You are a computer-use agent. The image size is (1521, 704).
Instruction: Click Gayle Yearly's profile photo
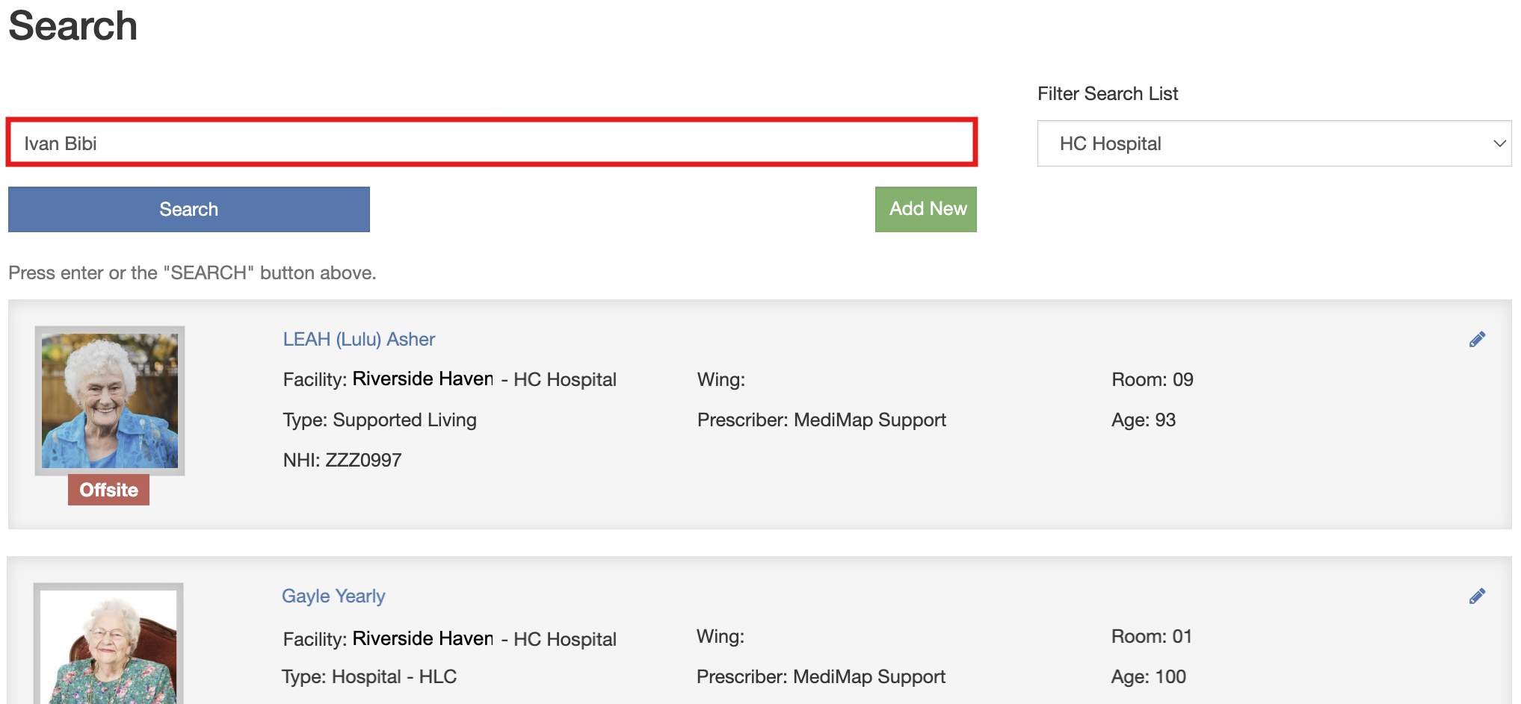[x=109, y=646]
